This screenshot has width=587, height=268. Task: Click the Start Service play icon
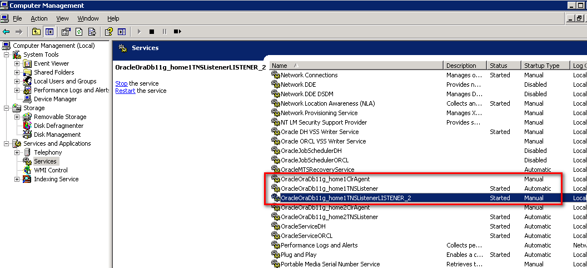[x=139, y=32]
